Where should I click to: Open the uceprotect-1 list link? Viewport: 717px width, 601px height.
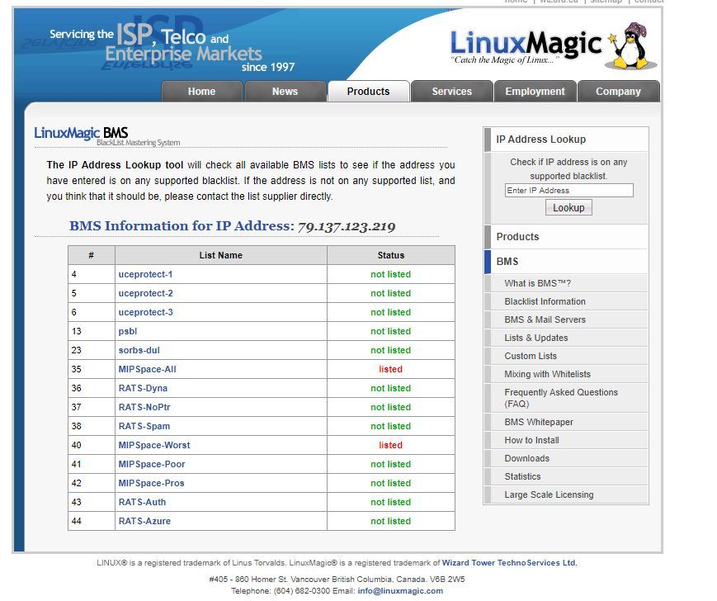(145, 274)
